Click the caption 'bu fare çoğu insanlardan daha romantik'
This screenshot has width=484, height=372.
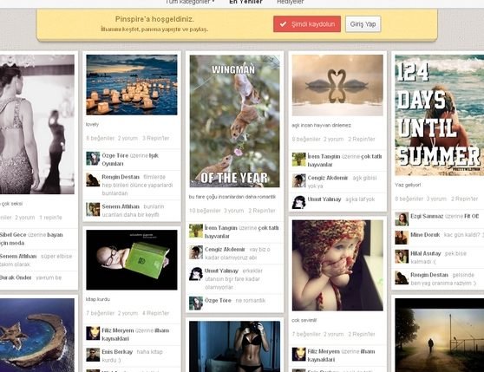232,197
